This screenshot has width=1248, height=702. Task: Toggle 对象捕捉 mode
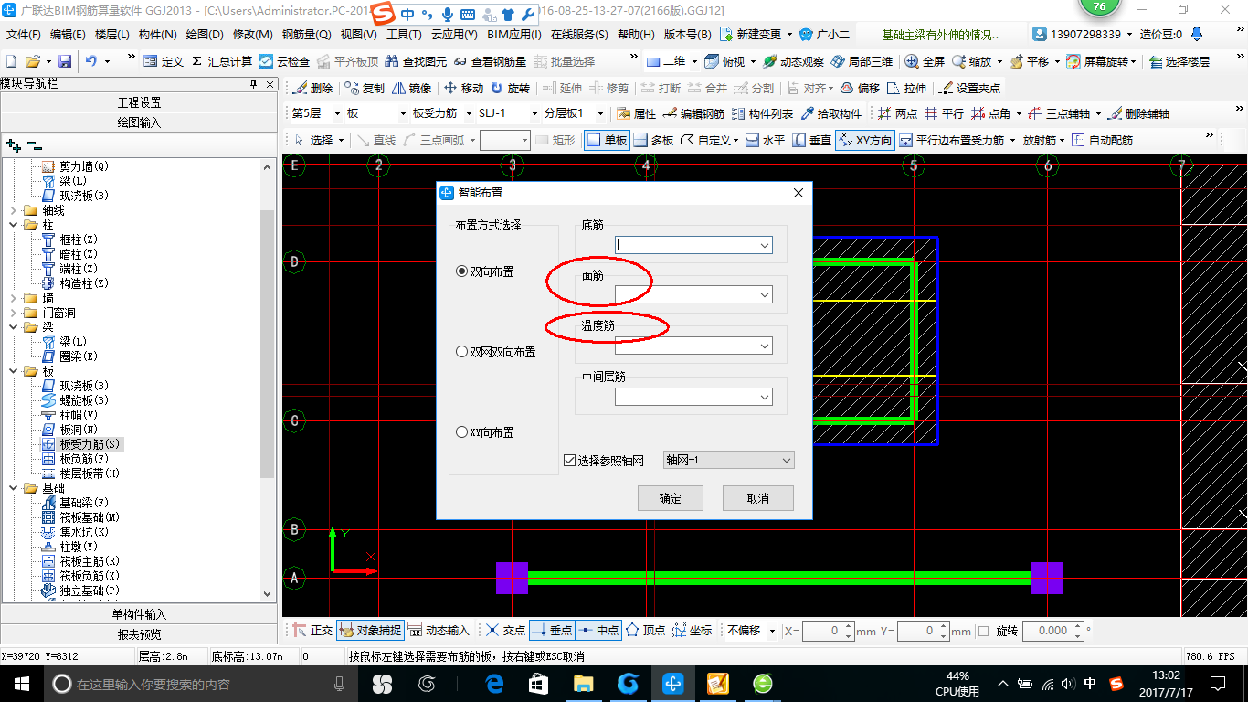click(370, 631)
